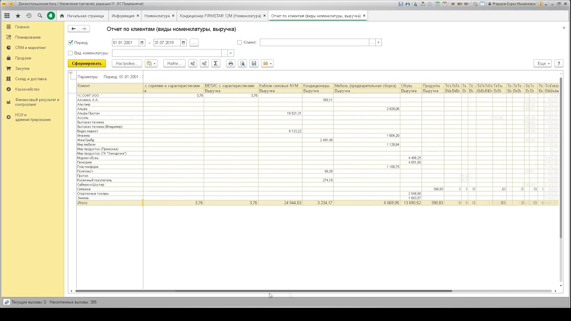Open the help question mark button
The image size is (571, 321).
pos(559,63)
